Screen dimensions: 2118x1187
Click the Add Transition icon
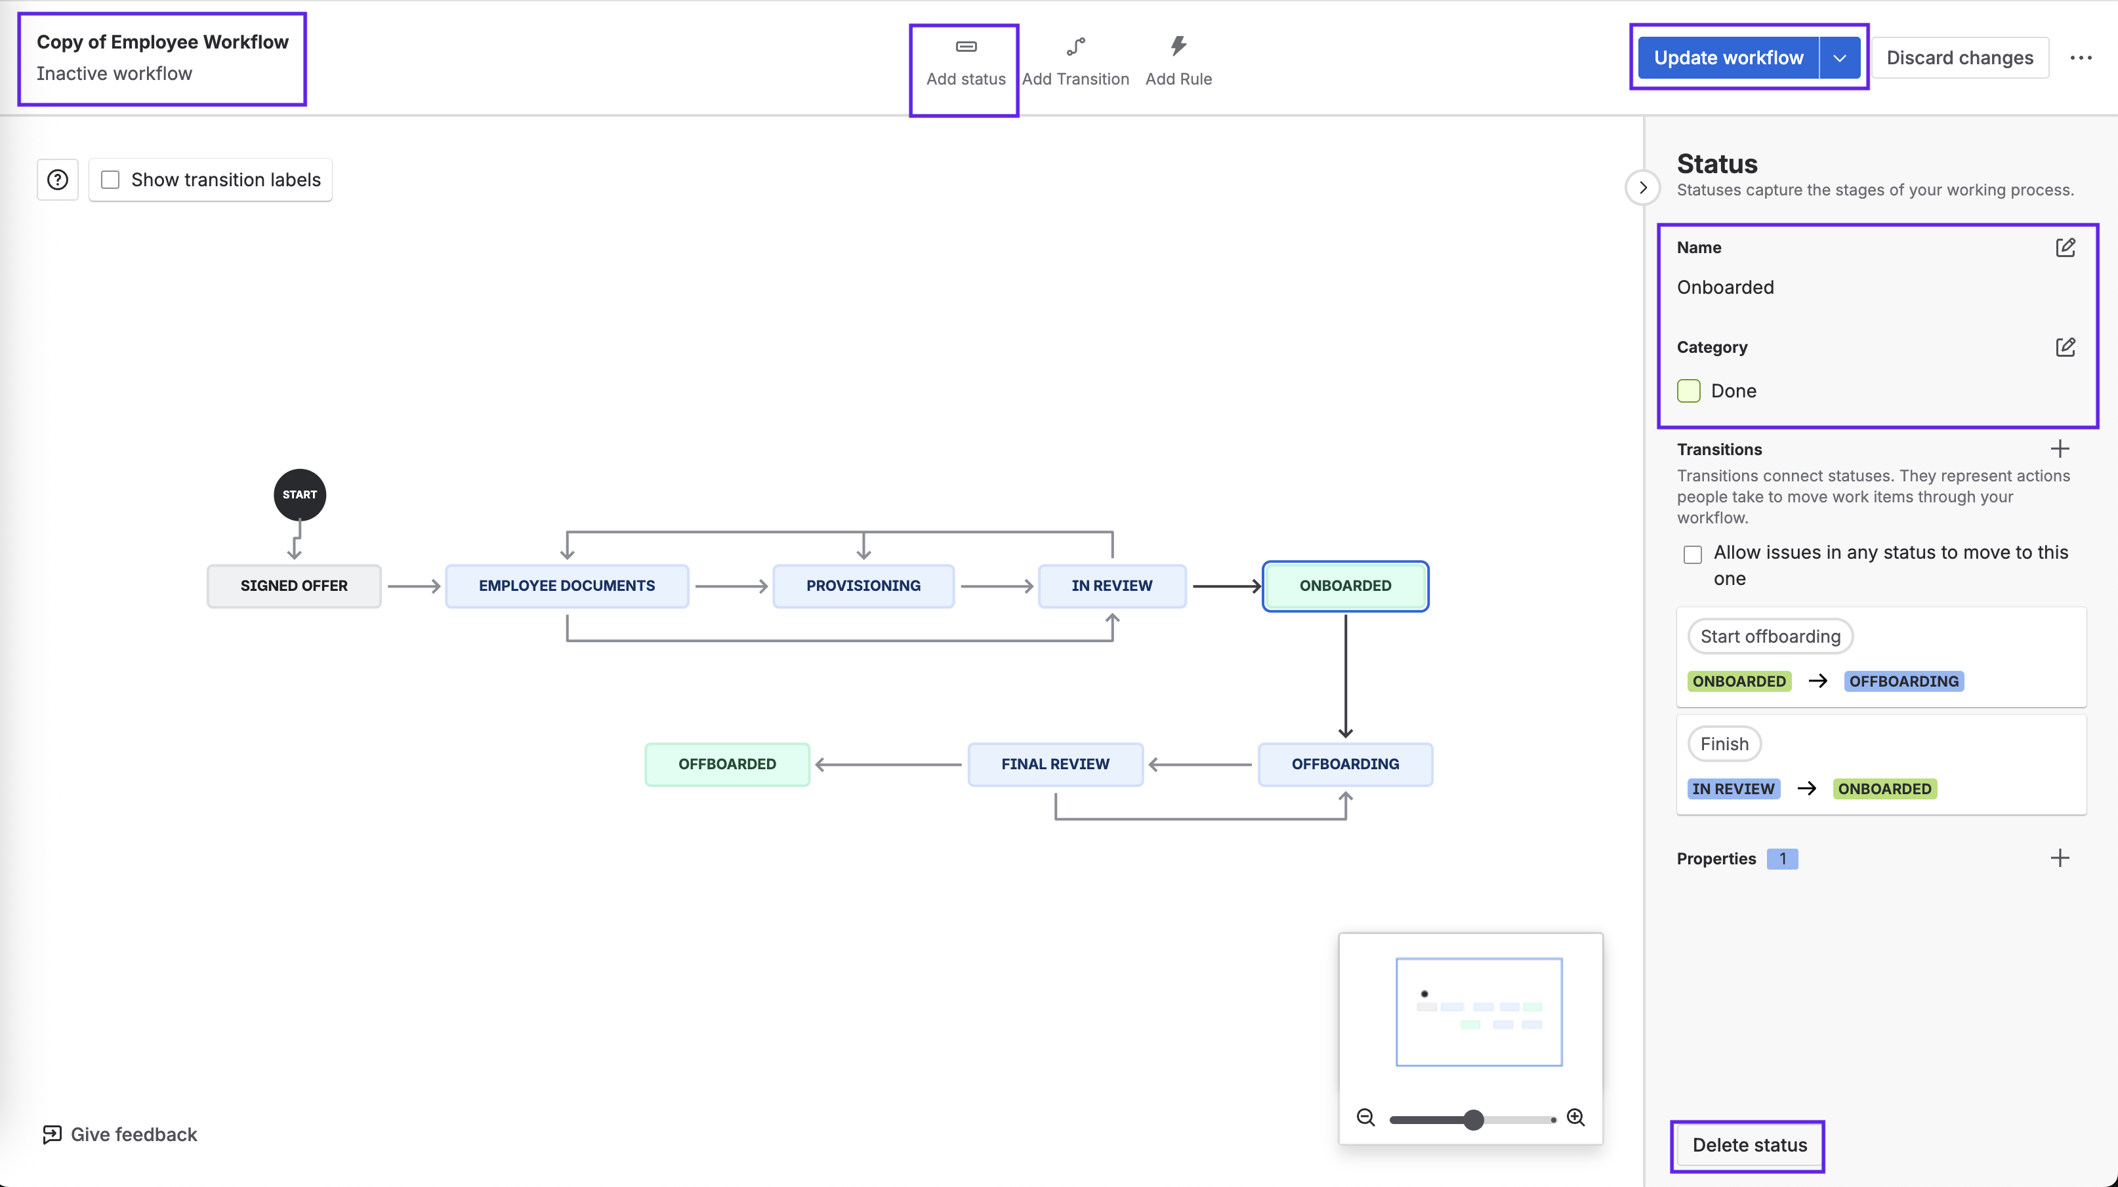tap(1075, 47)
